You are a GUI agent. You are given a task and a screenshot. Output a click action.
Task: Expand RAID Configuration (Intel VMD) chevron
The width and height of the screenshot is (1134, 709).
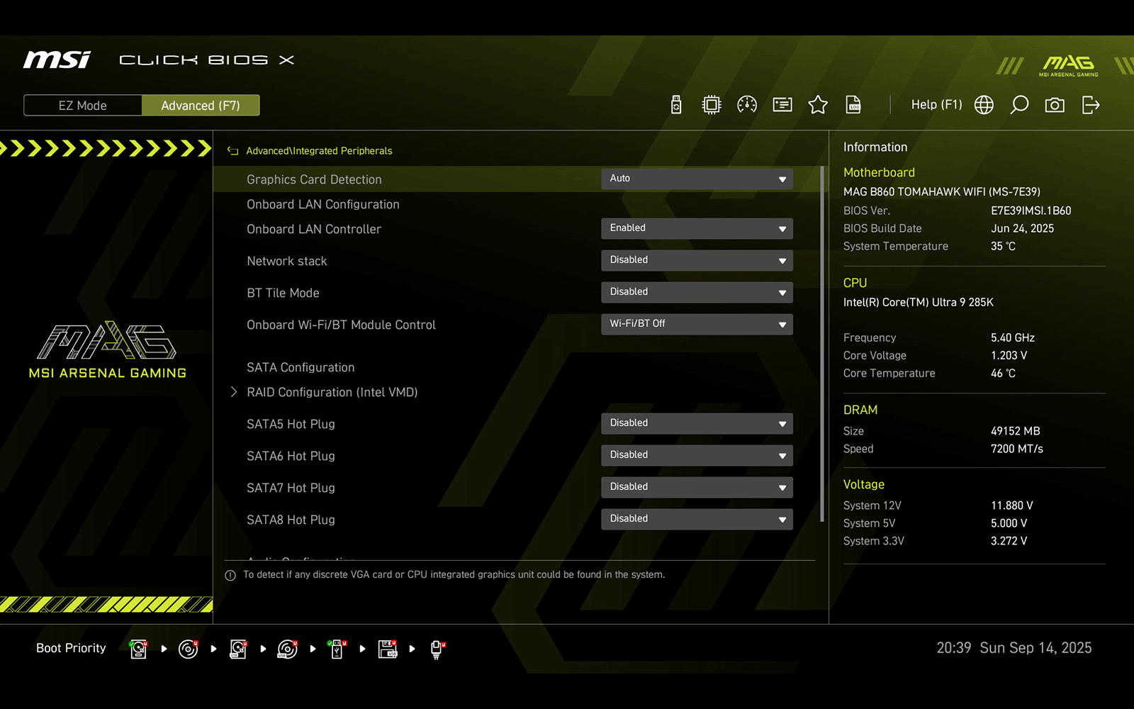(233, 392)
